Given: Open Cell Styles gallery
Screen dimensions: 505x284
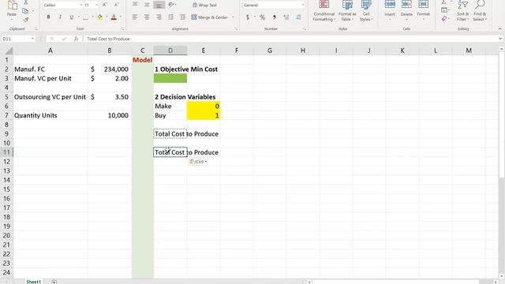Looking at the screenshot, I should 366,10.
